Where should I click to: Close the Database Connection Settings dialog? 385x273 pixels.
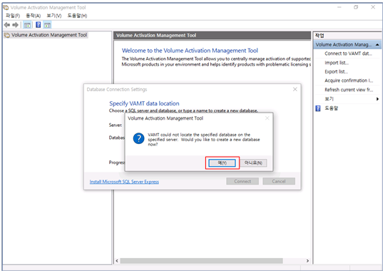pos(295,89)
